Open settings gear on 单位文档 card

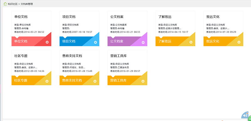tap(47, 42)
